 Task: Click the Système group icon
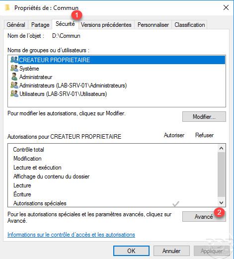click(x=14, y=68)
